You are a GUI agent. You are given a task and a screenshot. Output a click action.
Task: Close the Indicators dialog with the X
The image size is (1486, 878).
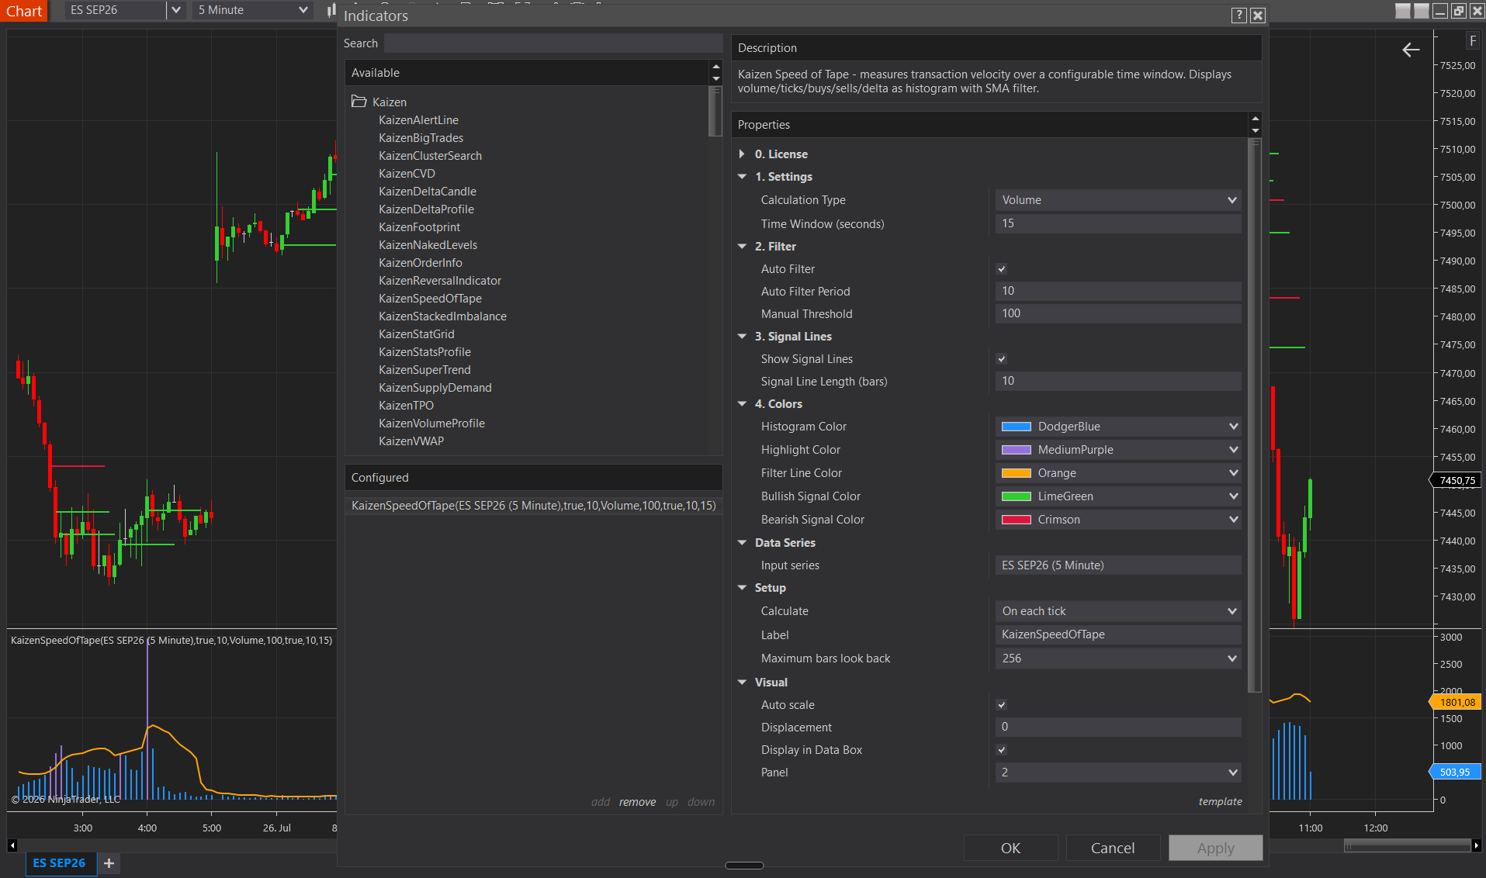(x=1258, y=16)
